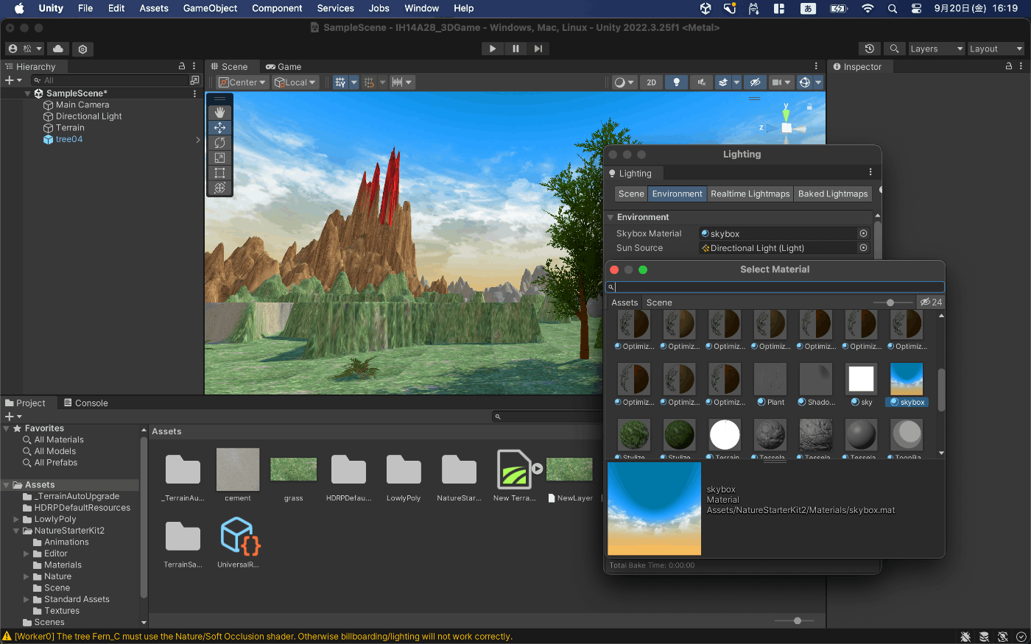Collapse the SampleScene hierarchy node
Screen dimensions: 1031x644
[27, 93]
